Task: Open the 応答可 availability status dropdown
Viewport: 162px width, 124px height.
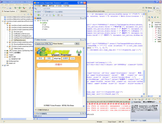Action: (x=43, y=12)
